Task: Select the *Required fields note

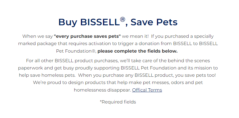Action: [118, 102]
